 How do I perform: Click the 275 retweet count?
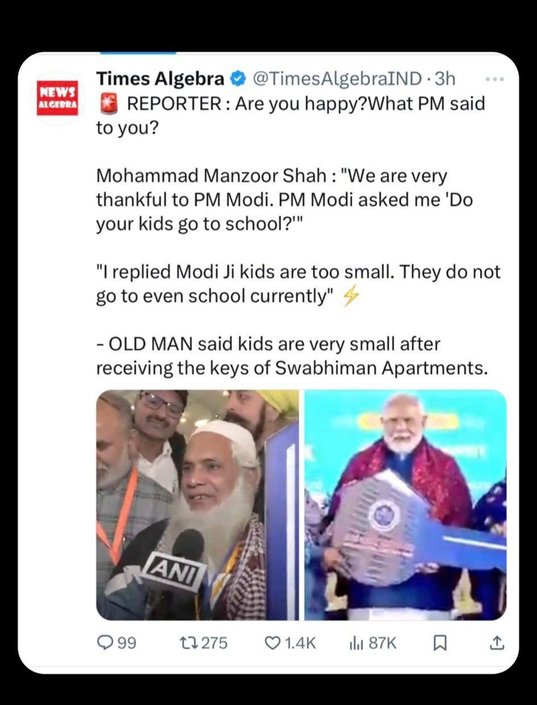click(x=214, y=643)
